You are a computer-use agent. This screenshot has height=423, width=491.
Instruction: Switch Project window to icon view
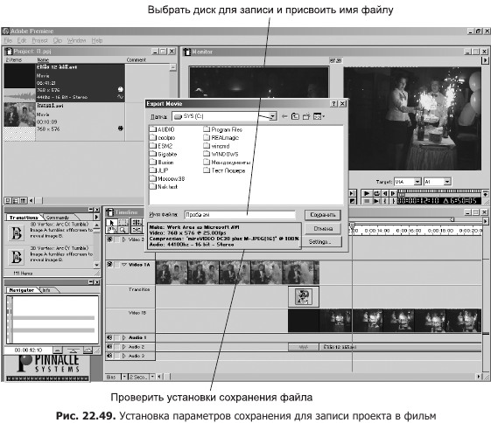(x=8, y=200)
